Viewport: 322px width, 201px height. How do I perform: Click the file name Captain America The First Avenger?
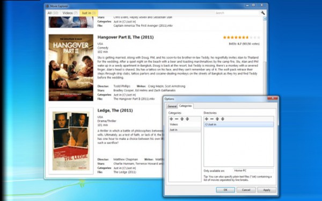(x=143, y=26)
